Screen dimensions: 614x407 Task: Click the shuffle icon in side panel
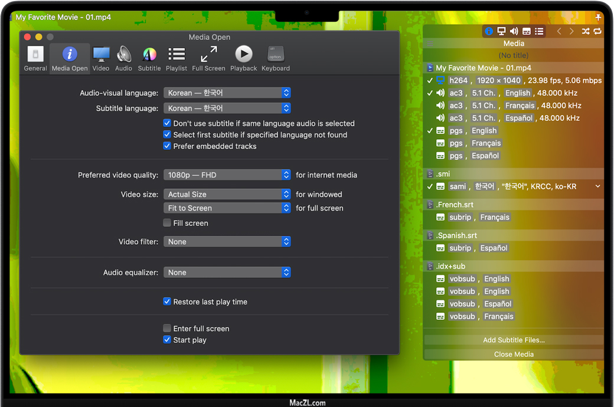click(x=586, y=31)
